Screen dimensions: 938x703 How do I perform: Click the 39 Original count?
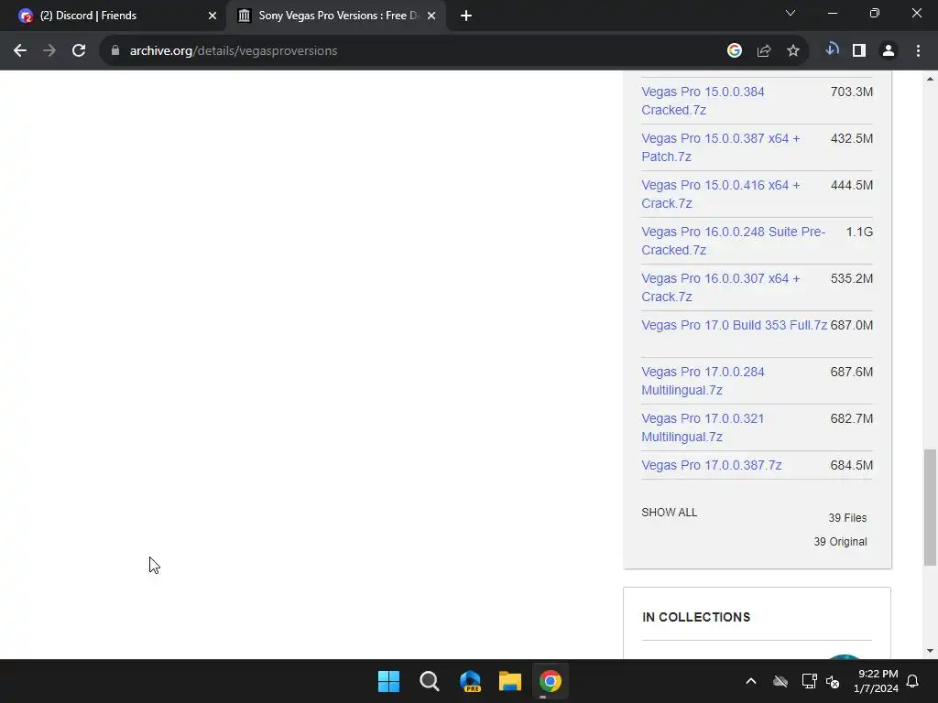840,542
